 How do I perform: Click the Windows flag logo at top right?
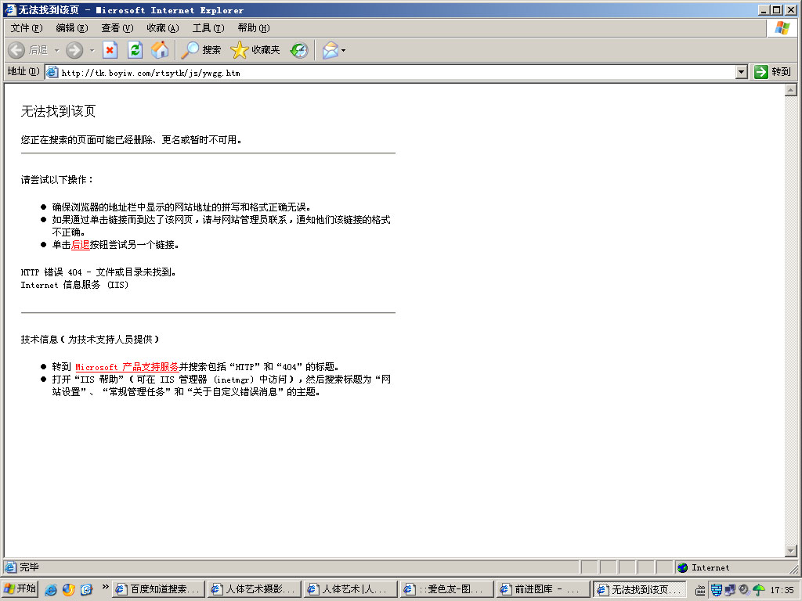[x=782, y=28]
